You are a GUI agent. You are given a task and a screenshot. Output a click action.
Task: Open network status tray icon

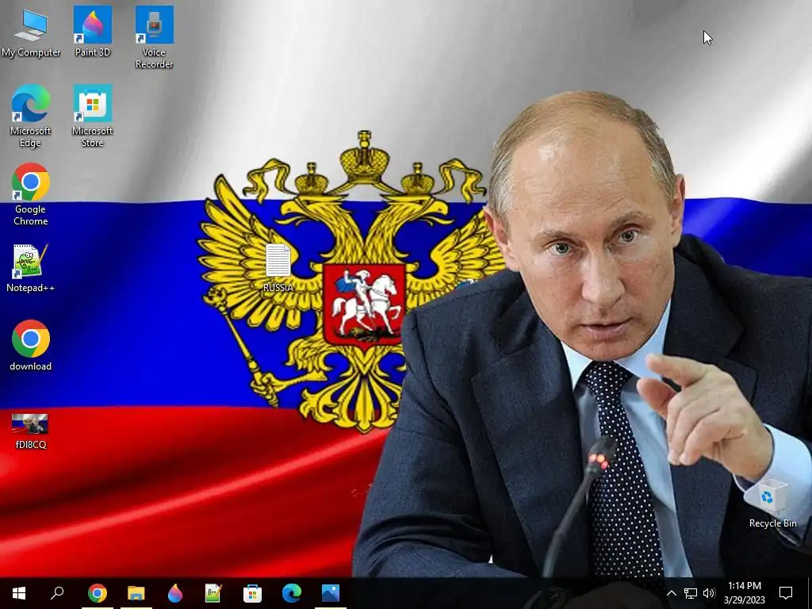(691, 593)
